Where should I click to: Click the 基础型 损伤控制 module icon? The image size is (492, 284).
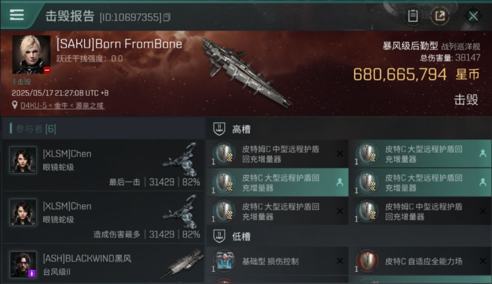point(224,261)
